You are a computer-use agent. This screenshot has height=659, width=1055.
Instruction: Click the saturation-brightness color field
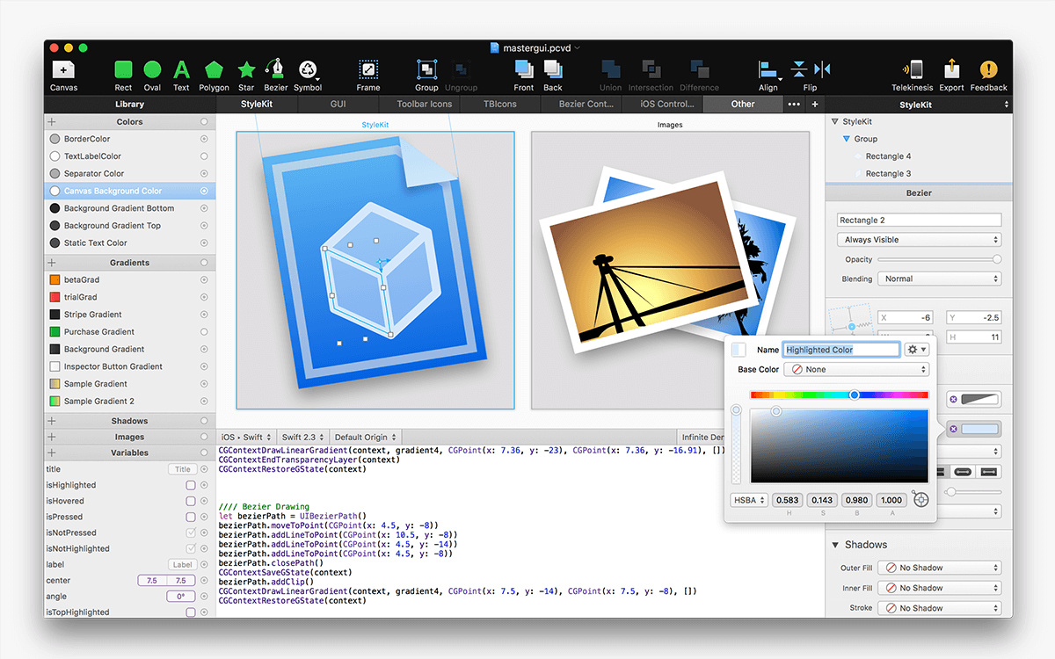click(839, 446)
